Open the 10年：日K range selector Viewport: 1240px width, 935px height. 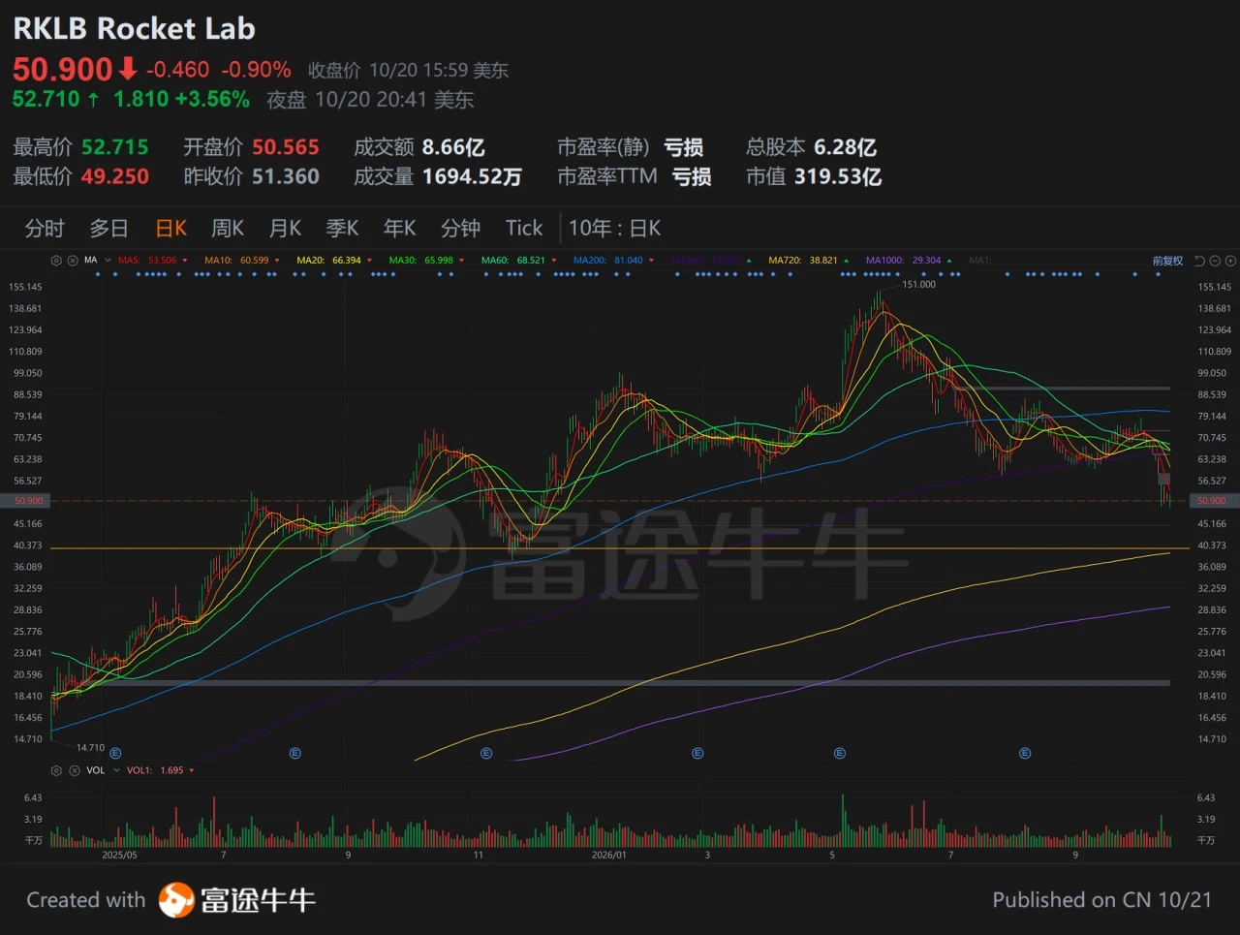(614, 229)
